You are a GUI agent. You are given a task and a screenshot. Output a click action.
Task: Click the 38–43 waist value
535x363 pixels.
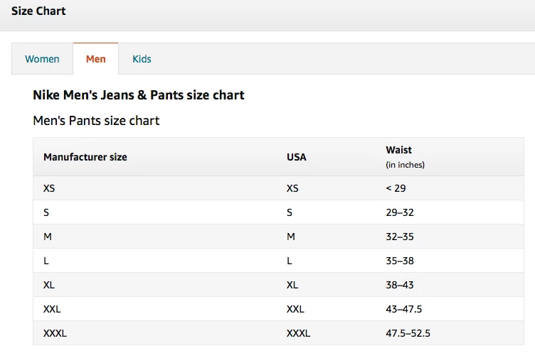coord(400,285)
